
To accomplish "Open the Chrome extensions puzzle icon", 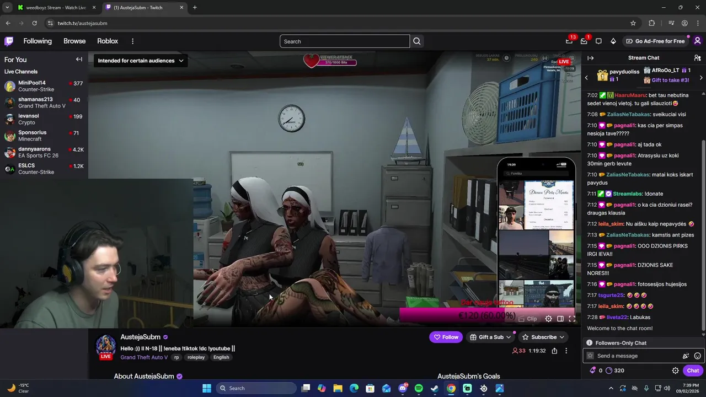I will 652,23.
